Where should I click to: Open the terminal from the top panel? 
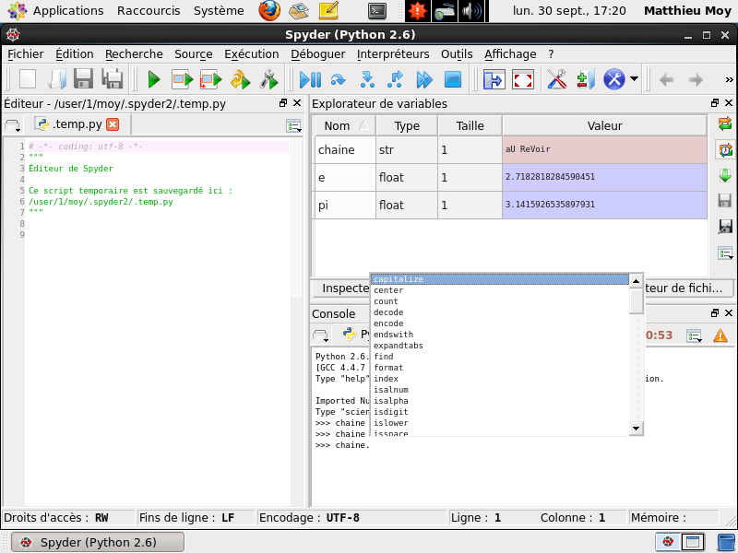pos(377,10)
